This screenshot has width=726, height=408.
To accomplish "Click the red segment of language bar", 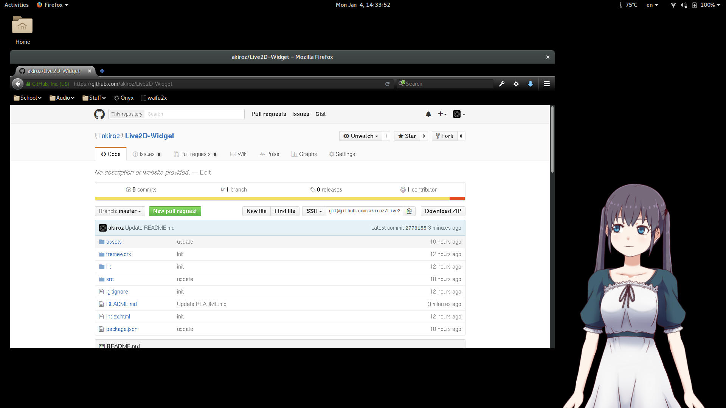I will coord(457,198).
